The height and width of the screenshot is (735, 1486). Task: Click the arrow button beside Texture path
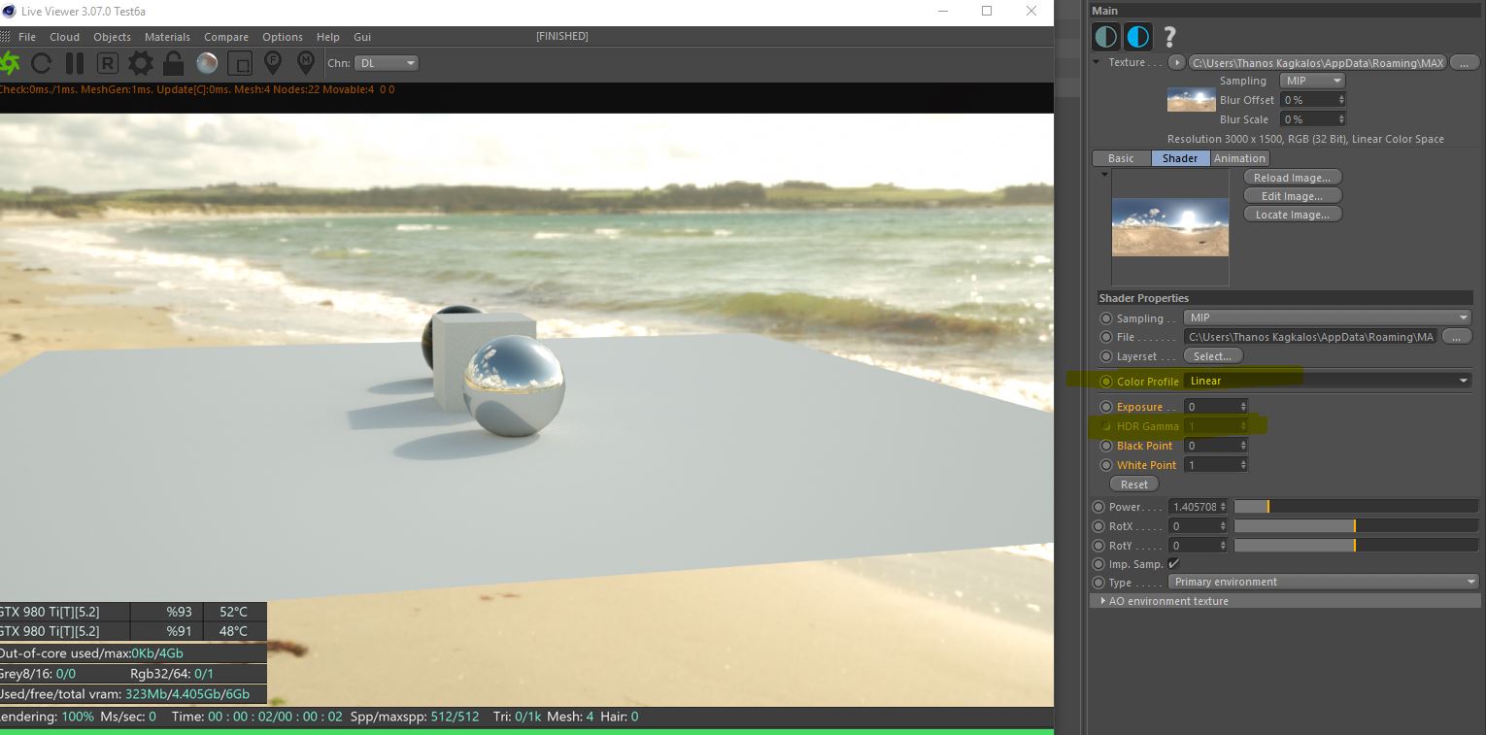1177,62
